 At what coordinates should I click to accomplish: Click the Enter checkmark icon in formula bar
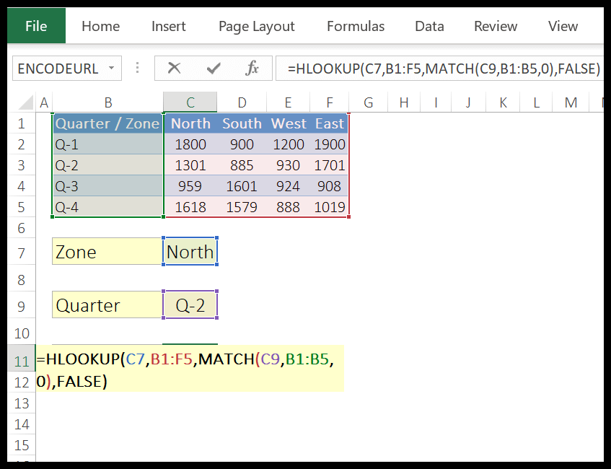(213, 68)
